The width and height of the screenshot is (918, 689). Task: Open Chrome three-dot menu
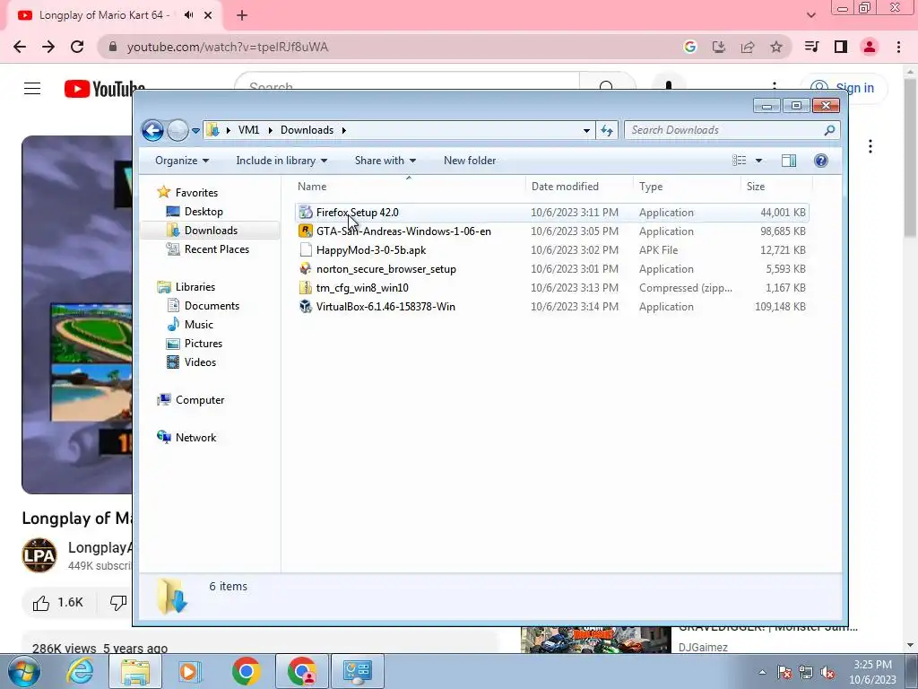point(898,47)
